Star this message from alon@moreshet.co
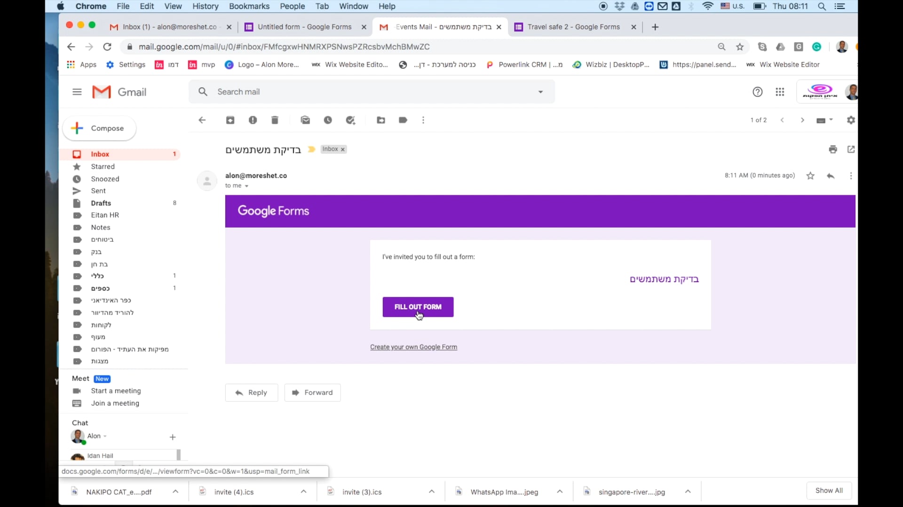Viewport: 903px width, 507px height. 810,176
